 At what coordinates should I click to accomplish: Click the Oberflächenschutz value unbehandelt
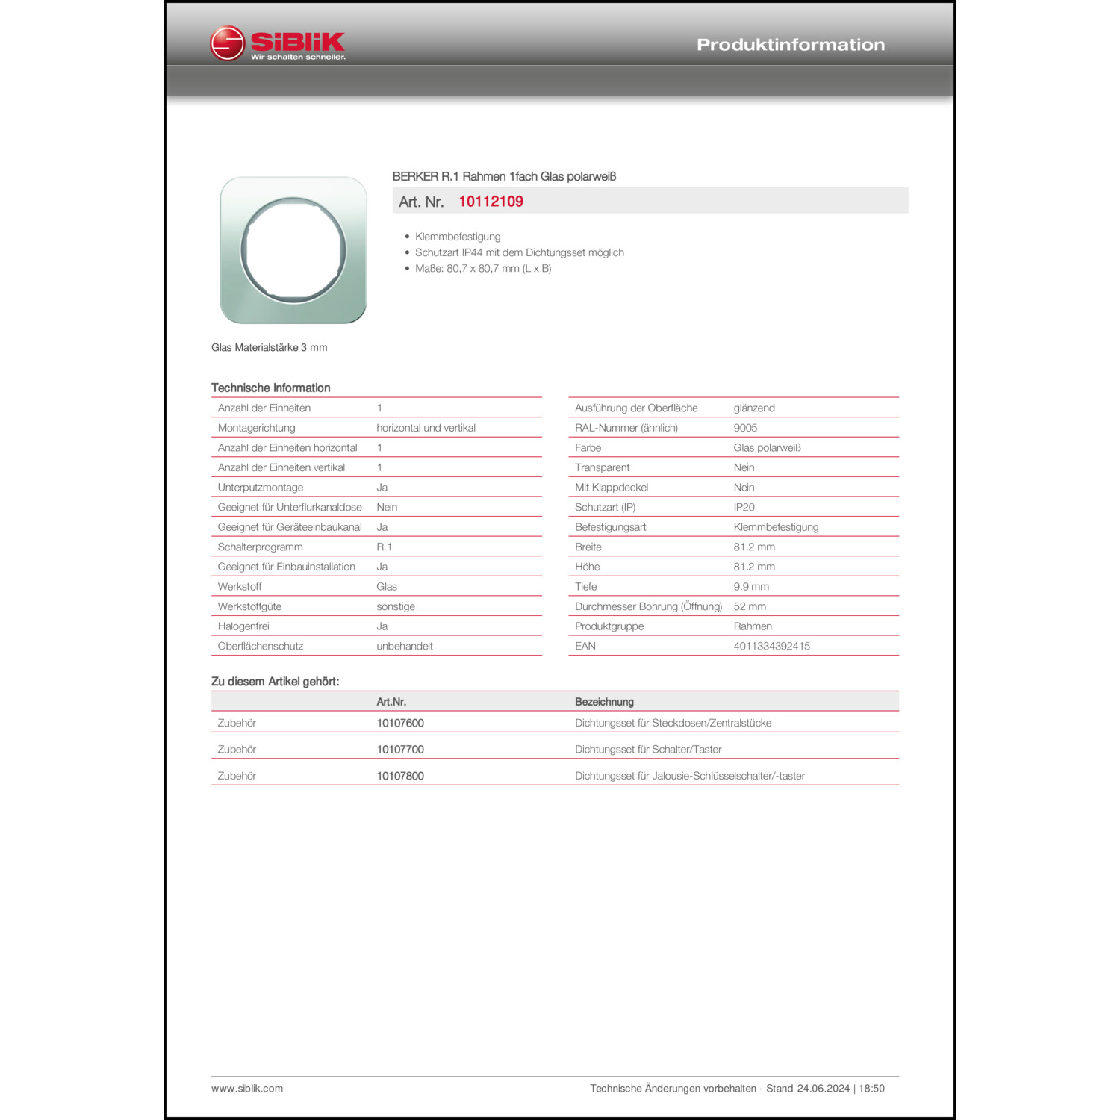coord(405,646)
